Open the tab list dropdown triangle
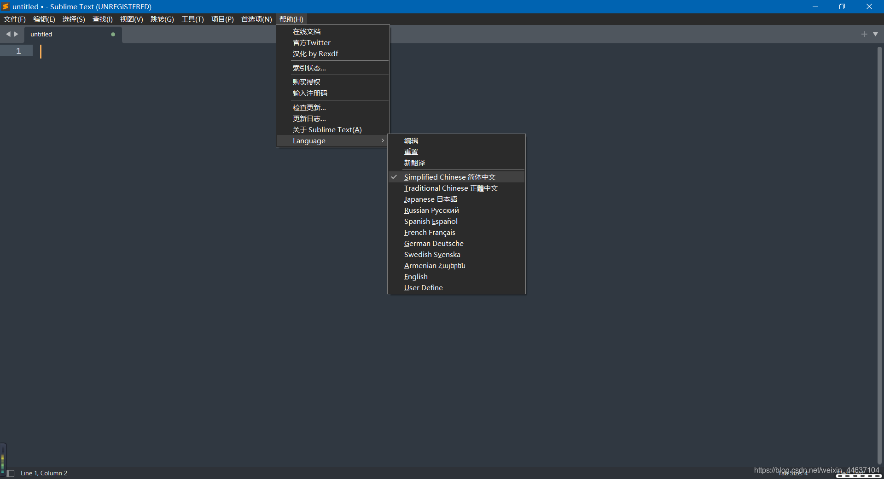884x479 pixels. (875, 34)
